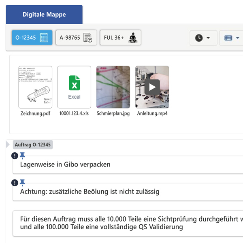Select the Lagenweise in Gibo verpacken note
The width and height of the screenshot is (243, 243).
click(x=128, y=165)
